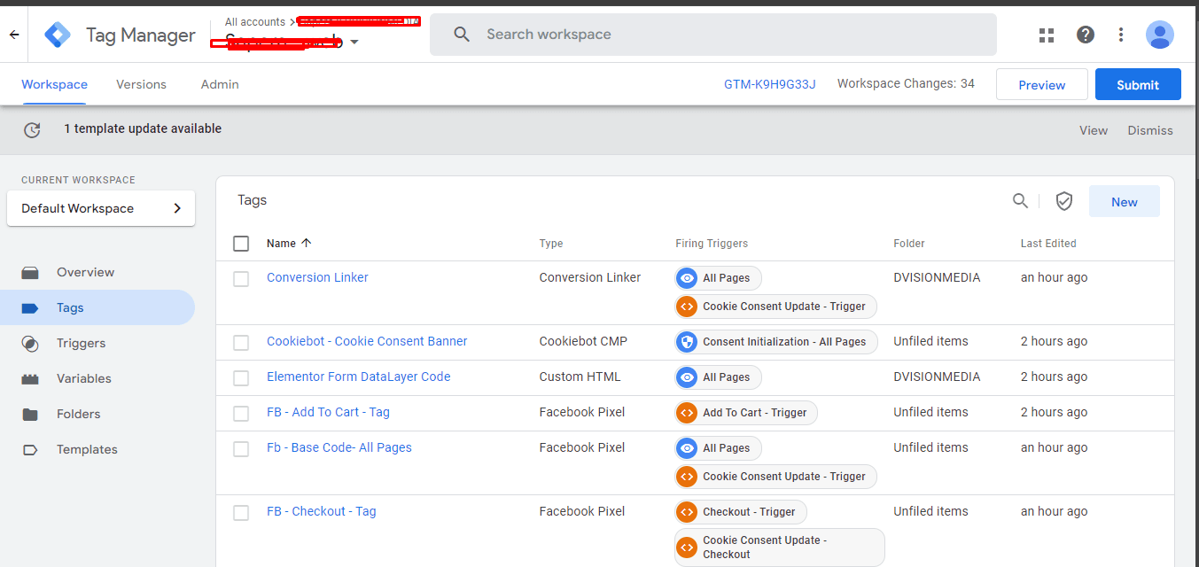Screen dimensions: 1199x567
Task: Expand the Default Workspace selector
Action: click(101, 208)
